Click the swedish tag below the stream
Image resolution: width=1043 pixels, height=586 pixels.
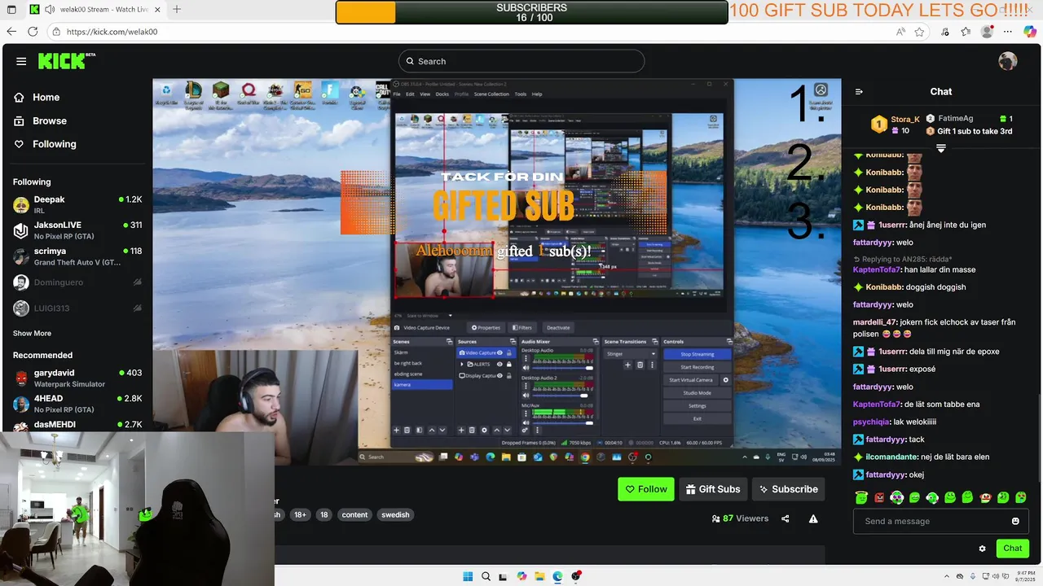(395, 514)
